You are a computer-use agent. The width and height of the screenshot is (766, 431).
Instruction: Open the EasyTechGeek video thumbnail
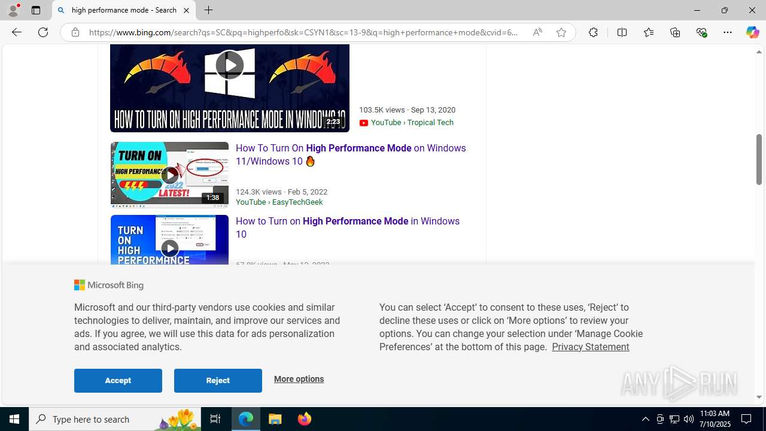point(169,175)
